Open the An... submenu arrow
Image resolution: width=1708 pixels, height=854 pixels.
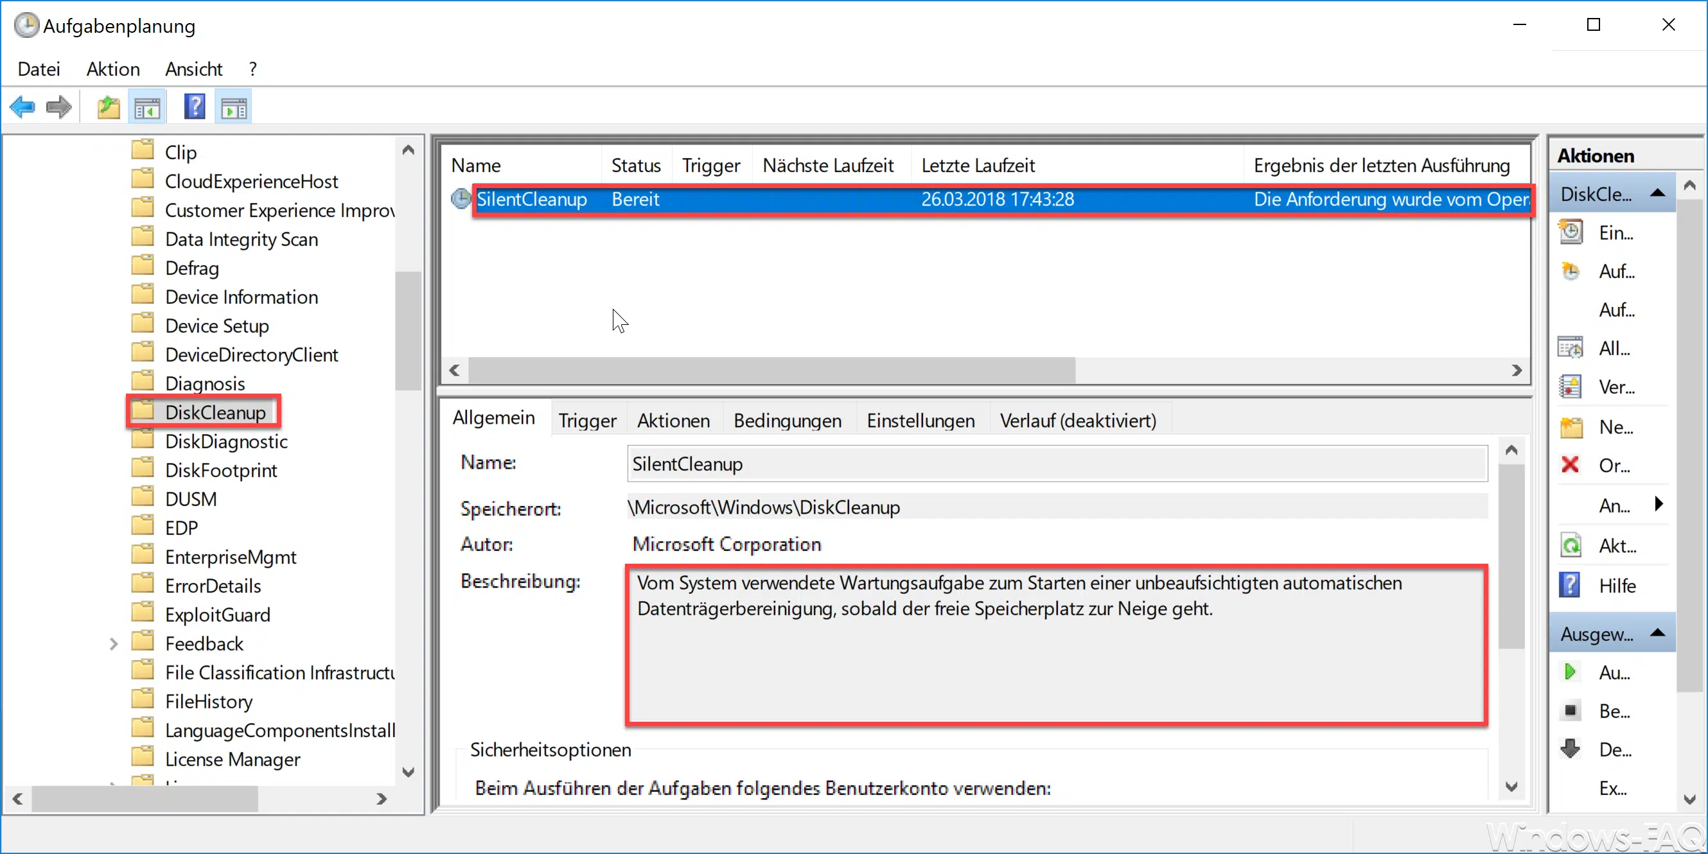(x=1659, y=505)
